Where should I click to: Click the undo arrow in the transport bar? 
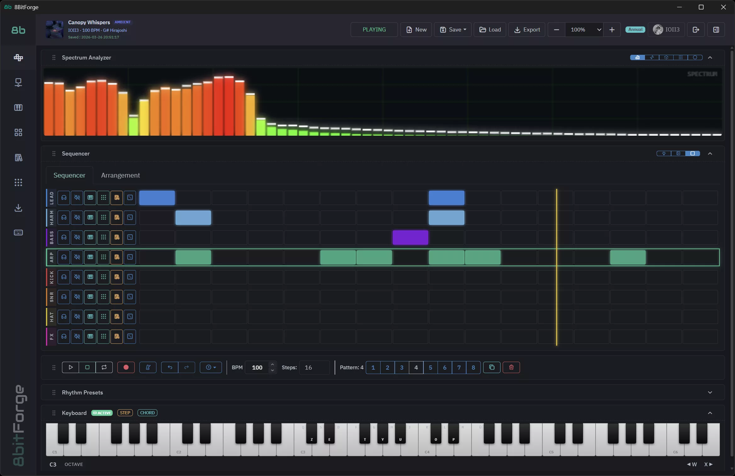pyautogui.click(x=170, y=367)
